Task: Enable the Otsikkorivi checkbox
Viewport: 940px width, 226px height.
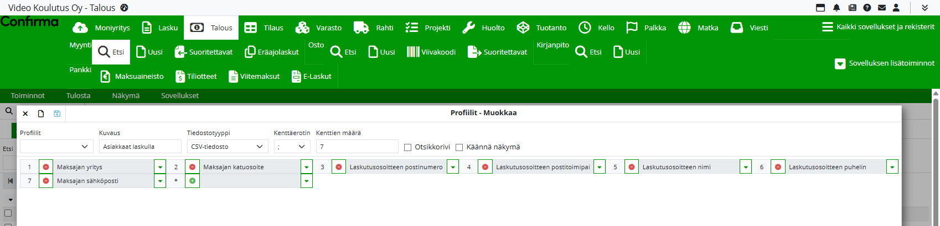Action: coord(408,147)
